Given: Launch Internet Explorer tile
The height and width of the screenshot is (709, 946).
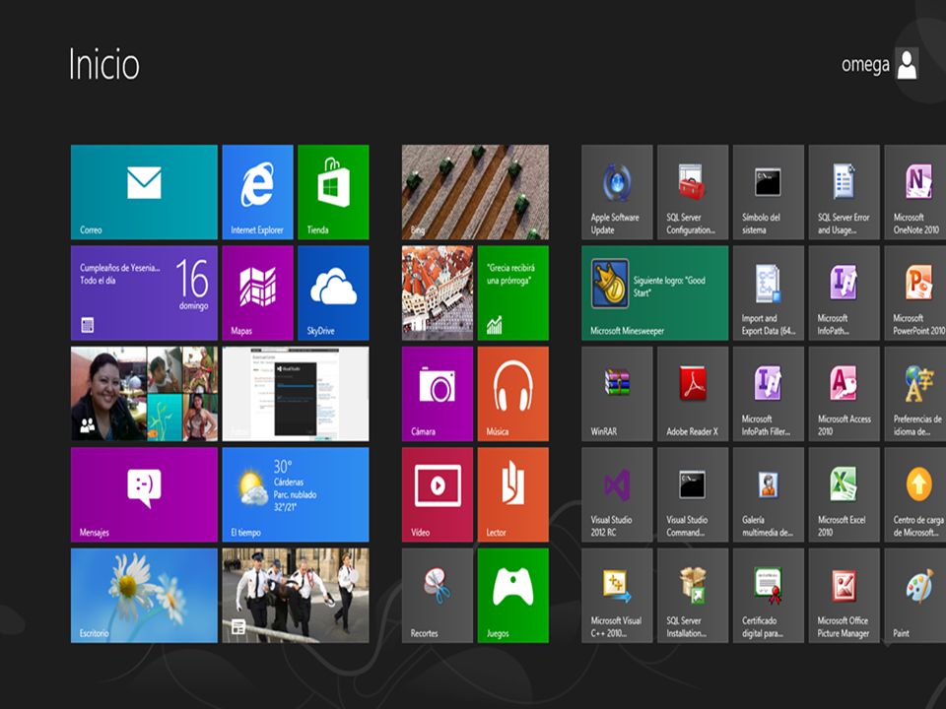Looking at the screenshot, I should click(x=257, y=192).
